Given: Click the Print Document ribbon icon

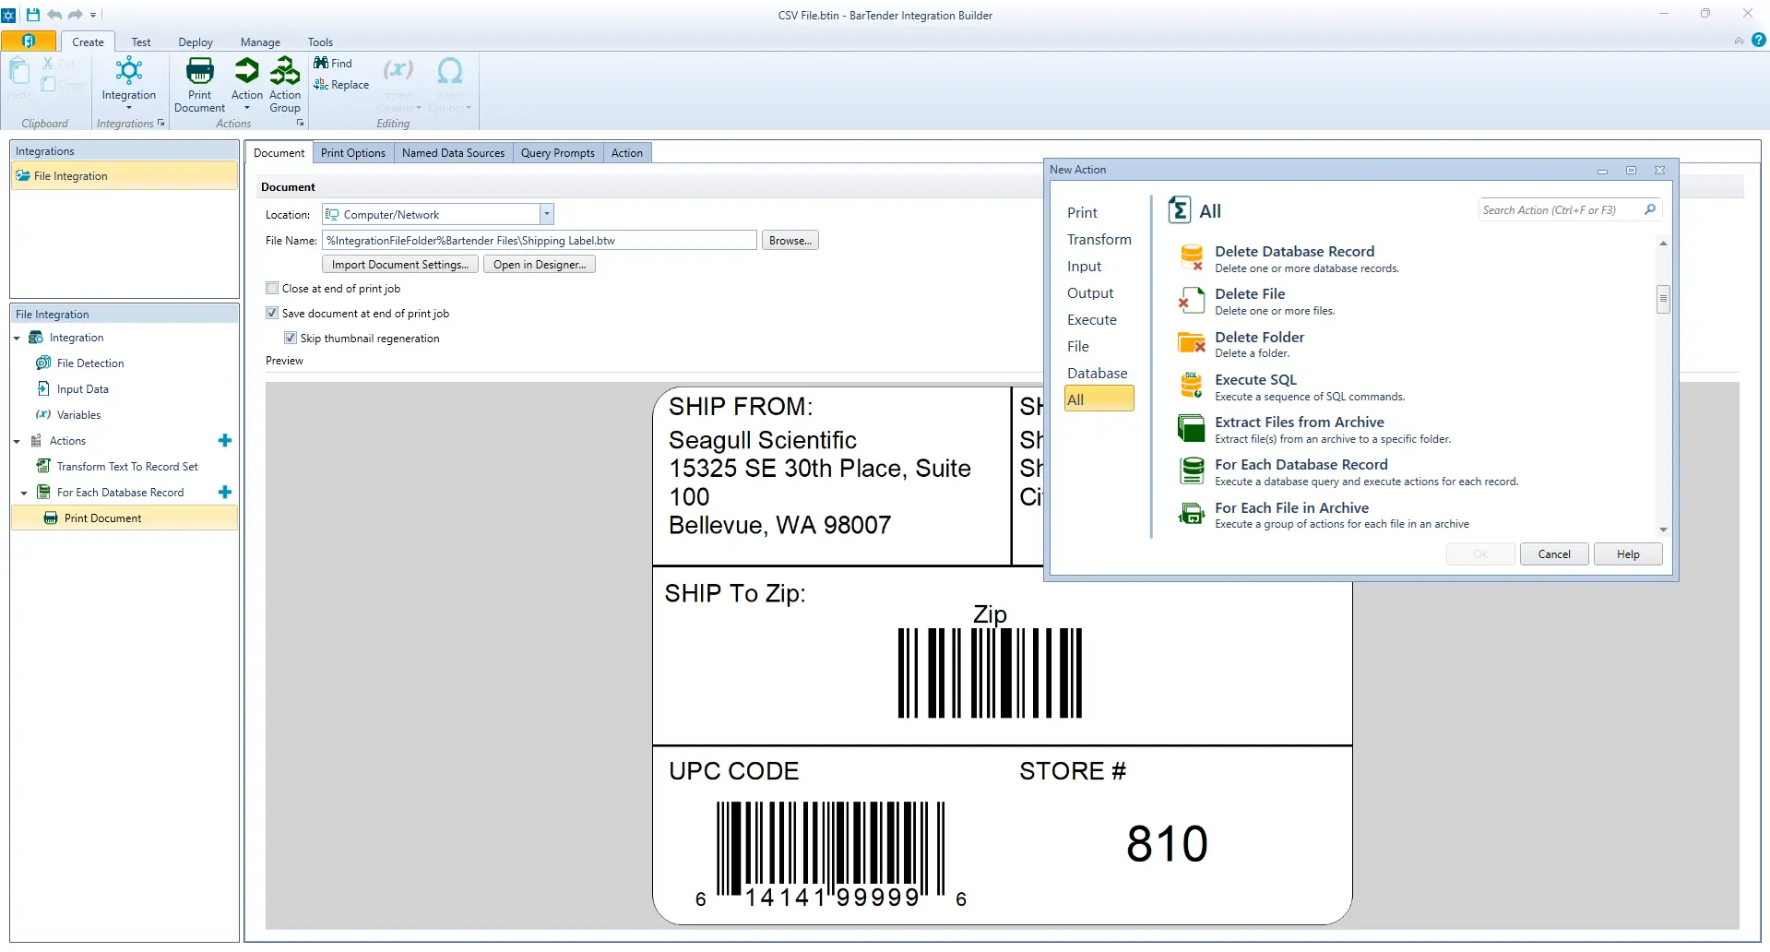Looking at the screenshot, I should pos(199,71).
